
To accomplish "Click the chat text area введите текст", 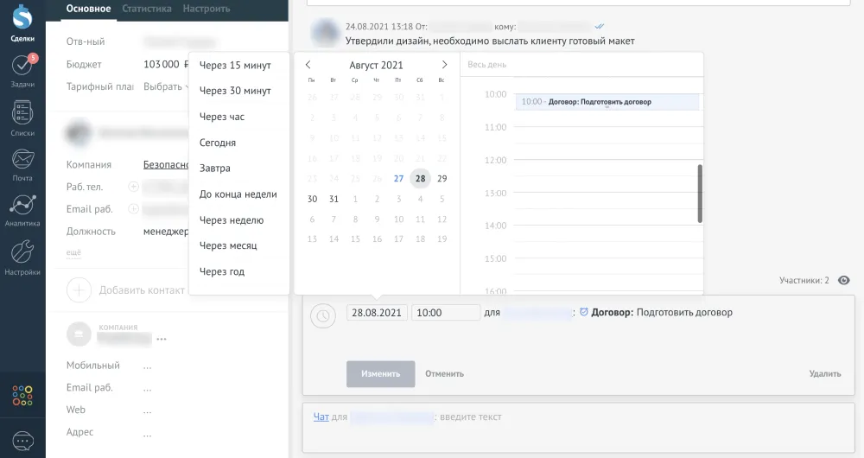I will pyautogui.click(x=471, y=417).
